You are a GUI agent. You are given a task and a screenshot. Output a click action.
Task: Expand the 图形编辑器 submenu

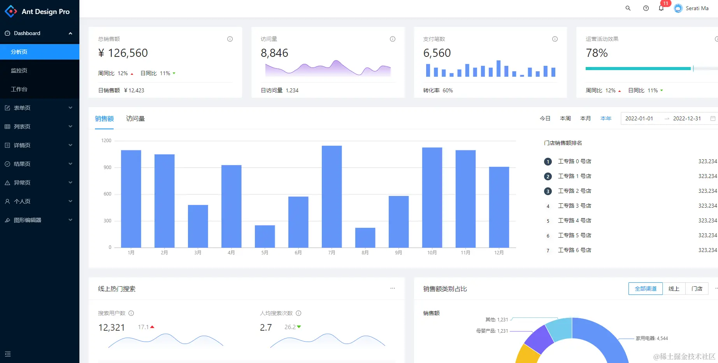tap(70, 220)
